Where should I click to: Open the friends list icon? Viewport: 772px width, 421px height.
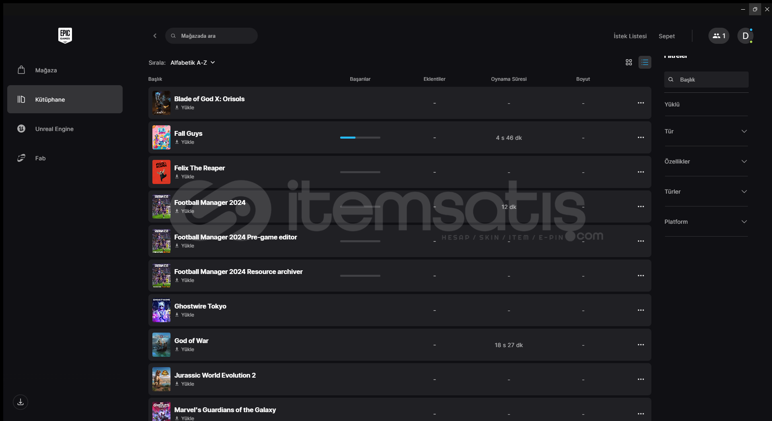[719, 36]
